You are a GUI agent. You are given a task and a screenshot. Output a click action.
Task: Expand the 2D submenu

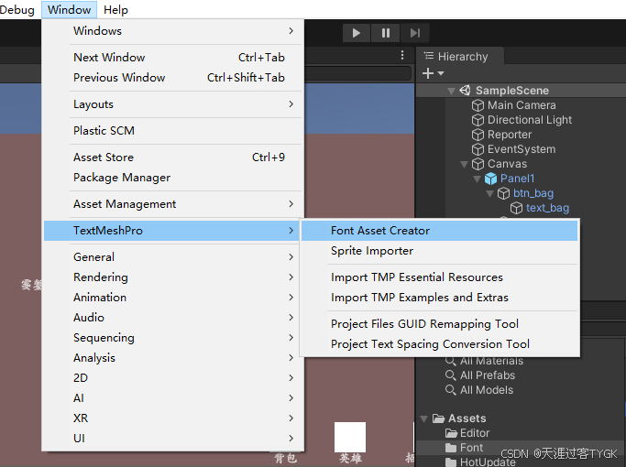[x=173, y=377]
